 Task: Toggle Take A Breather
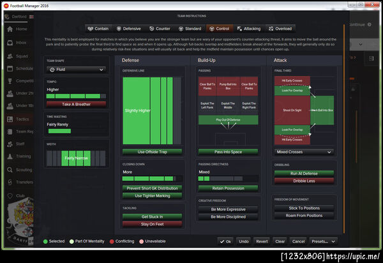[x=76, y=104]
